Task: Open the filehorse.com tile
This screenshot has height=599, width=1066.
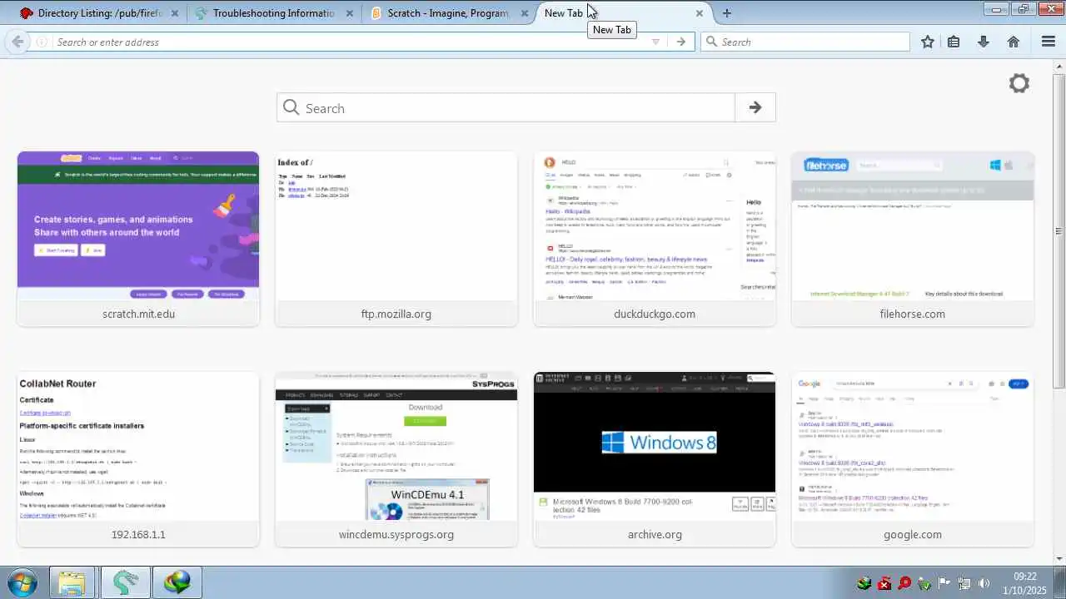Action: coord(913,239)
